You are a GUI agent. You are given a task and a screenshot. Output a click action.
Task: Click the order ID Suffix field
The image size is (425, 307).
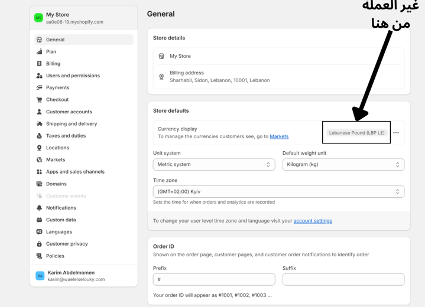pos(343,279)
